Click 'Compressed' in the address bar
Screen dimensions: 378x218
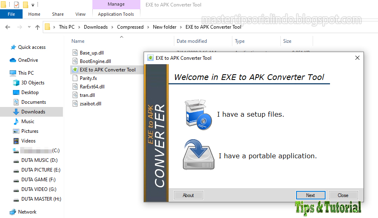pyautogui.click(x=130, y=27)
